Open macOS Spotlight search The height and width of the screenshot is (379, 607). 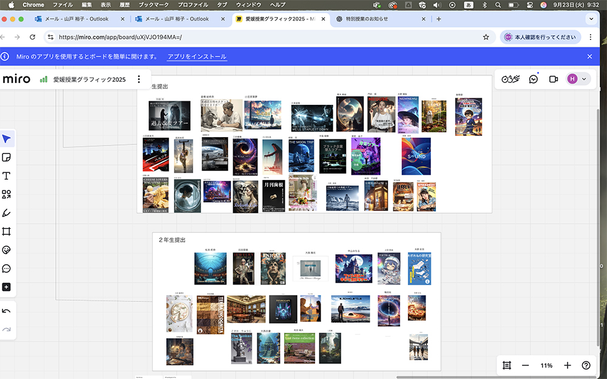pyautogui.click(x=498, y=5)
